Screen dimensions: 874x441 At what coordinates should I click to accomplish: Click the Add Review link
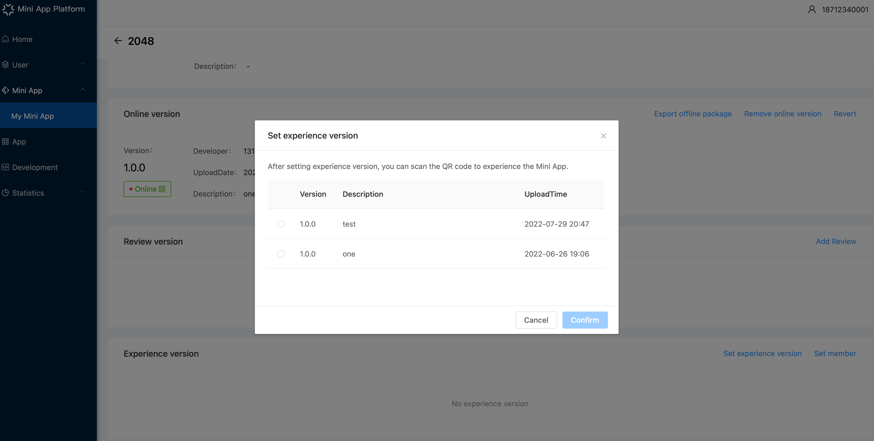[x=836, y=241]
